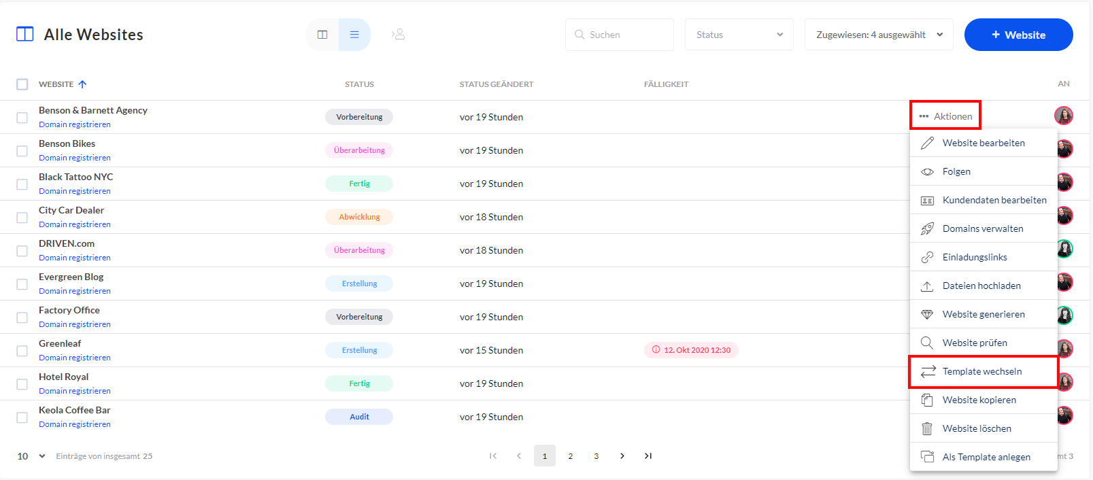Click Domain registrieren under Benson Bikes
This screenshot has height=480, width=1093.
pyautogui.click(x=75, y=158)
